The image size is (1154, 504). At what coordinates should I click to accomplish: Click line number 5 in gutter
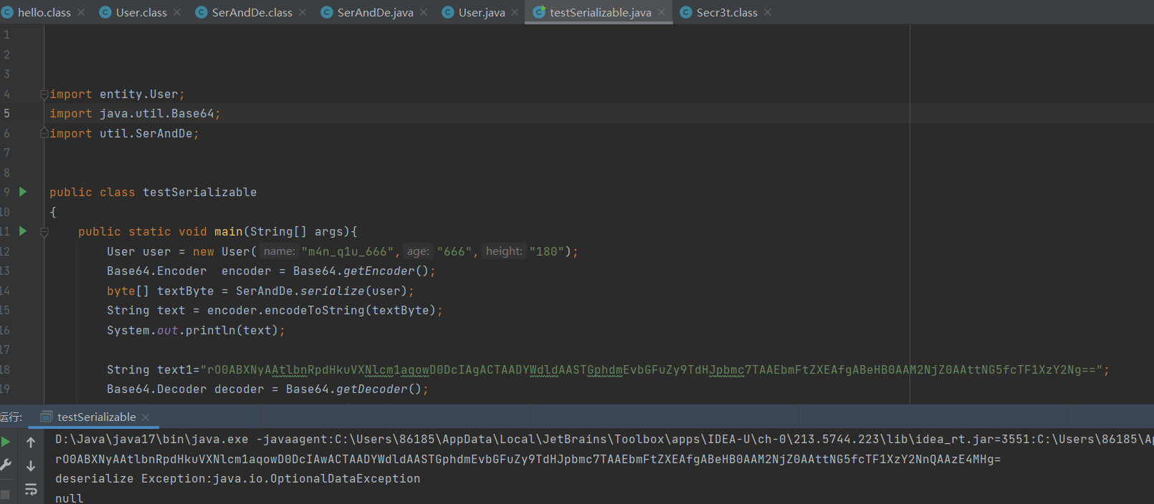[6, 113]
